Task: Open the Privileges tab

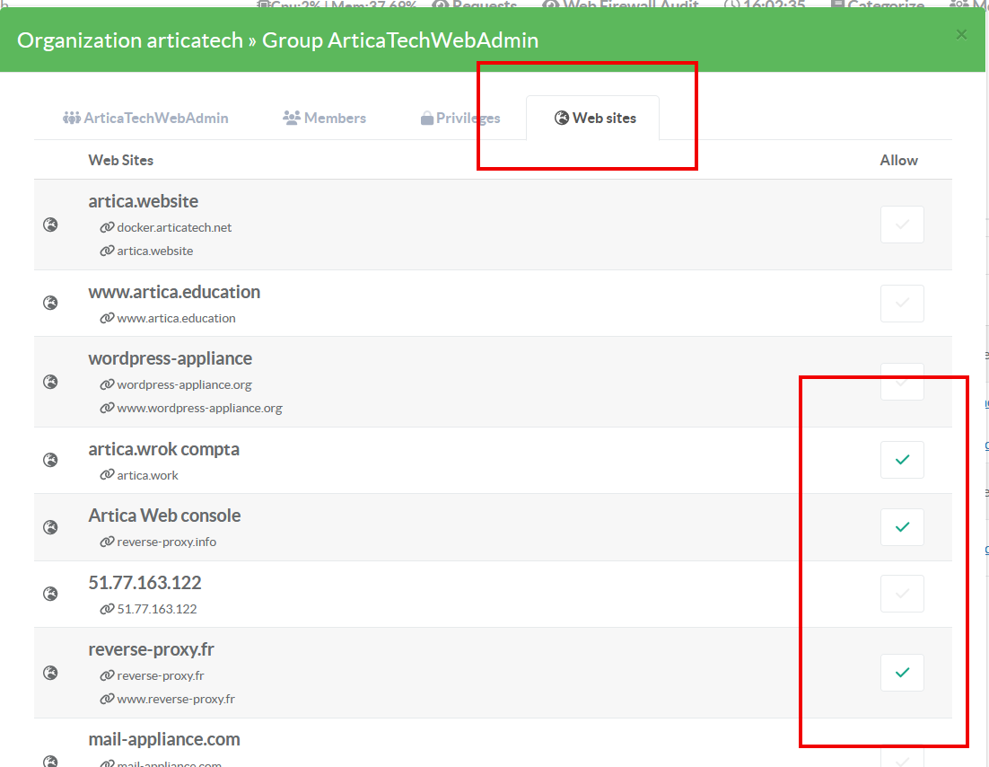Action: click(x=460, y=118)
